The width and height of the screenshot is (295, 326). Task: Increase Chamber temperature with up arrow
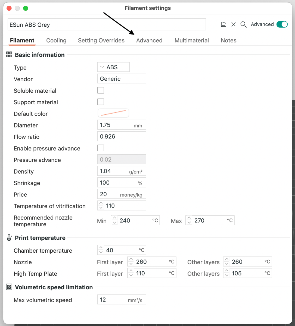coord(101,248)
